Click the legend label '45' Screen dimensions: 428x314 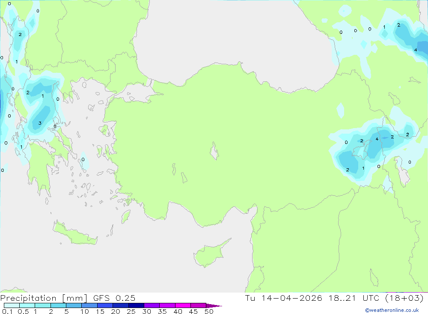coord(193,311)
